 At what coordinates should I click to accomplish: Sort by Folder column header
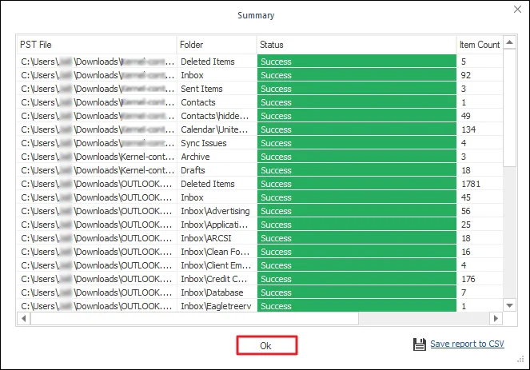(217, 45)
